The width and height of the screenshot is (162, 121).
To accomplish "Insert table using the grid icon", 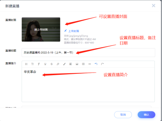I will pyautogui.click(x=83, y=64).
